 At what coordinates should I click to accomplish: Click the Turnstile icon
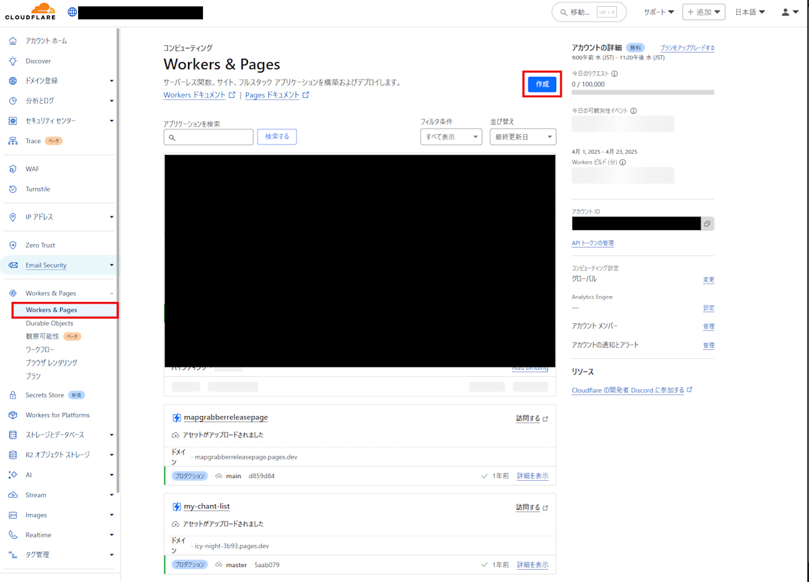tap(13, 189)
